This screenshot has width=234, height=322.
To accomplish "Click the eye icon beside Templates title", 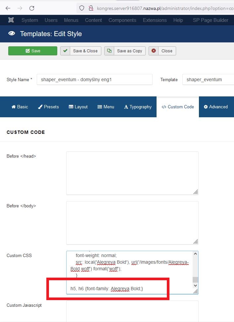I will 12,33.
